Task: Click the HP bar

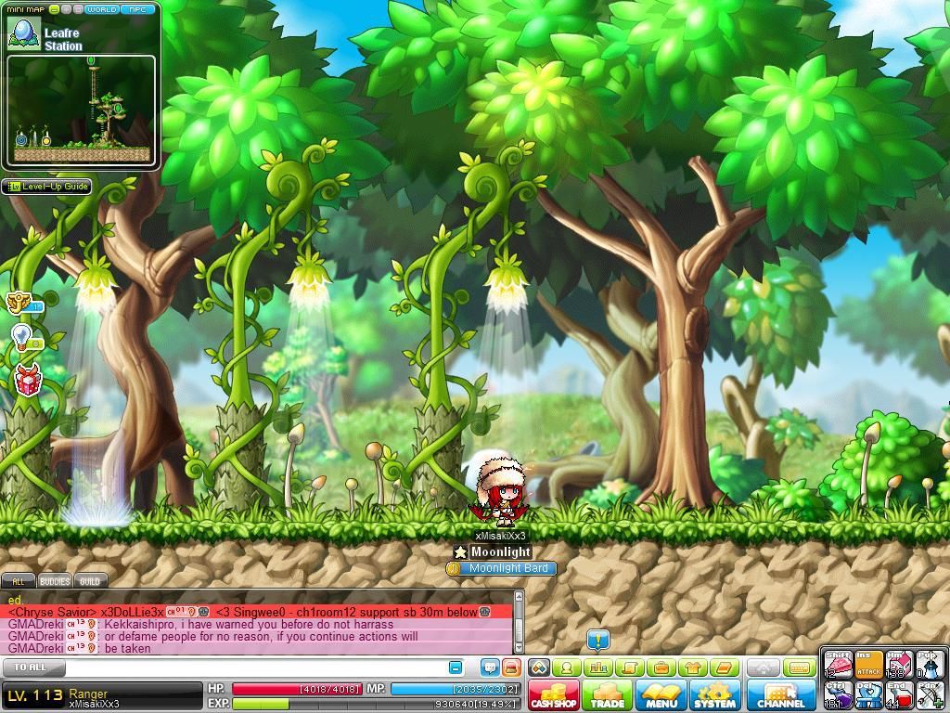Action: click(x=297, y=690)
